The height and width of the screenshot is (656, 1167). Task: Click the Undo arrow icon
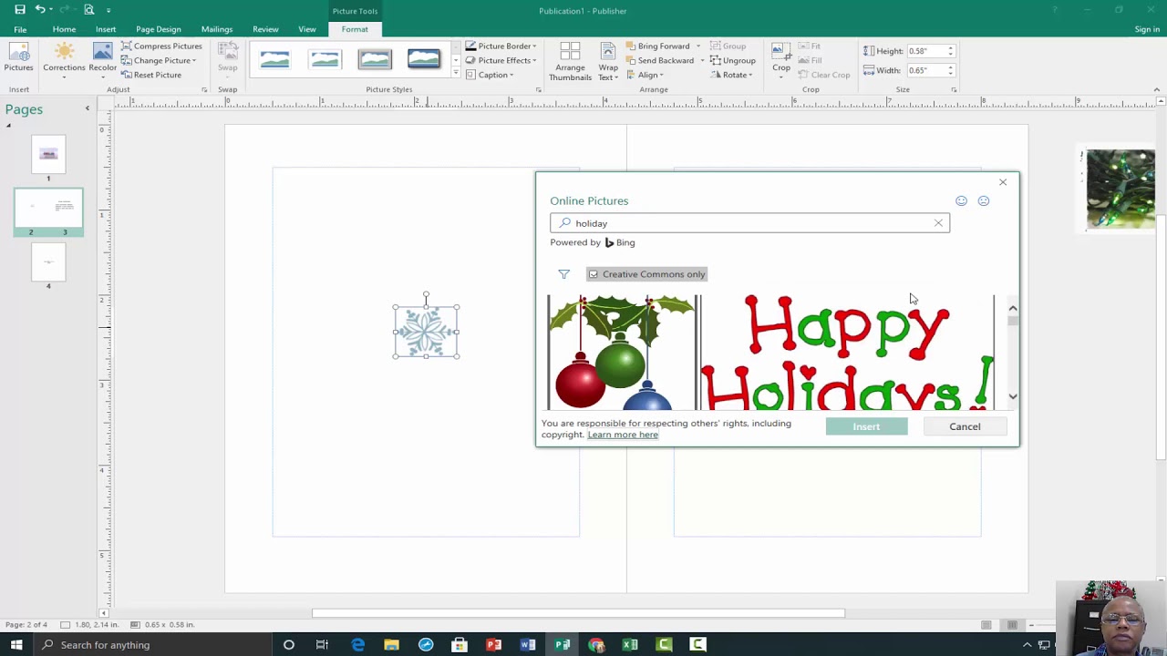(x=40, y=9)
